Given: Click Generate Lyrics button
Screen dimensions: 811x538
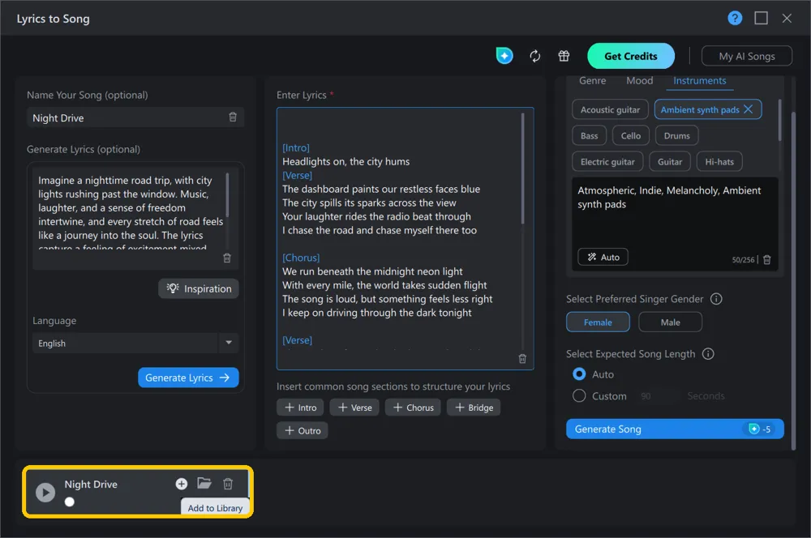Looking at the screenshot, I should (x=188, y=378).
